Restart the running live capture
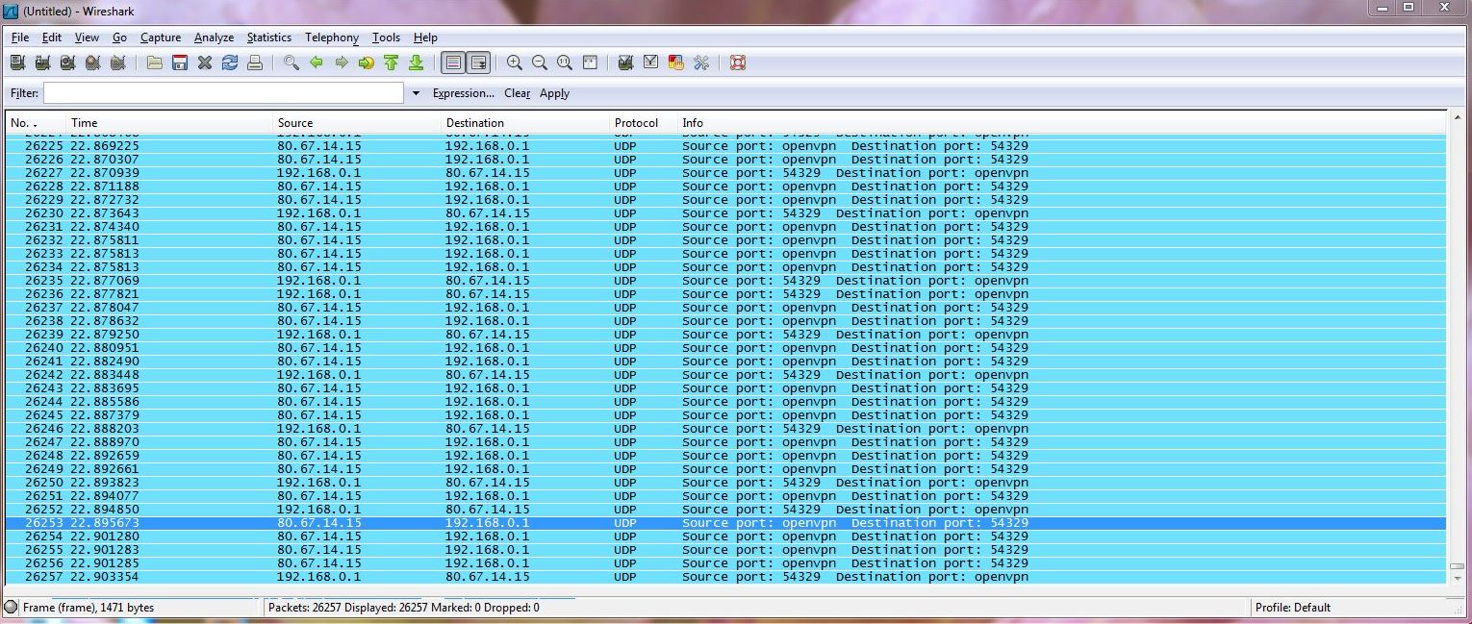Image resolution: width=1472 pixels, height=624 pixels. (x=117, y=62)
